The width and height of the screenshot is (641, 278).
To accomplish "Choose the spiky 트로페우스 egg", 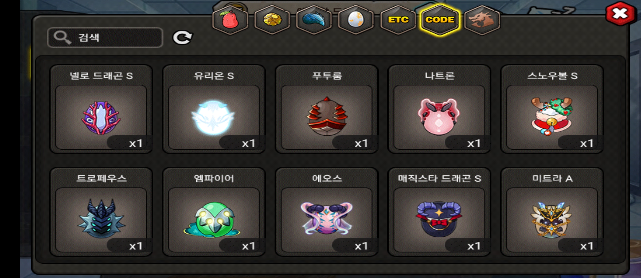I will tap(101, 212).
